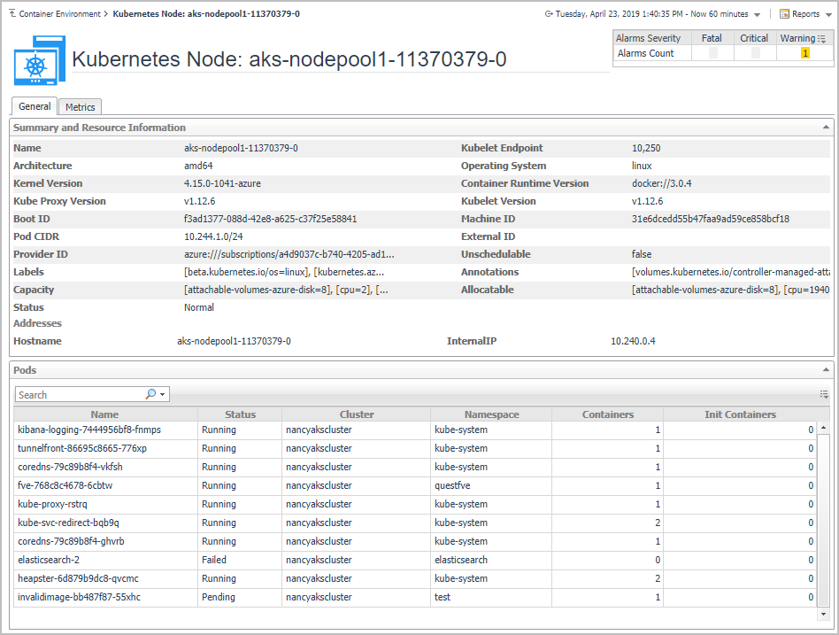Click the Pods search field
This screenshot has height=635, width=839.
point(80,394)
